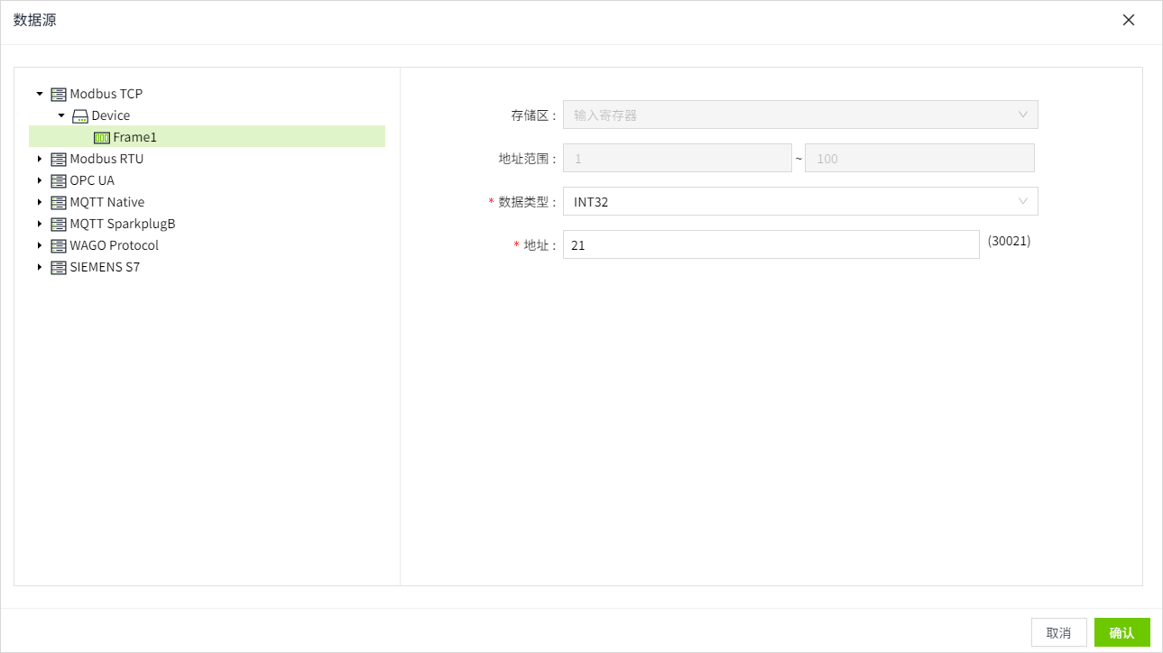This screenshot has width=1163, height=653.
Task: Expand the Modbus RTU tree node
Action: (x=40, y=159)
